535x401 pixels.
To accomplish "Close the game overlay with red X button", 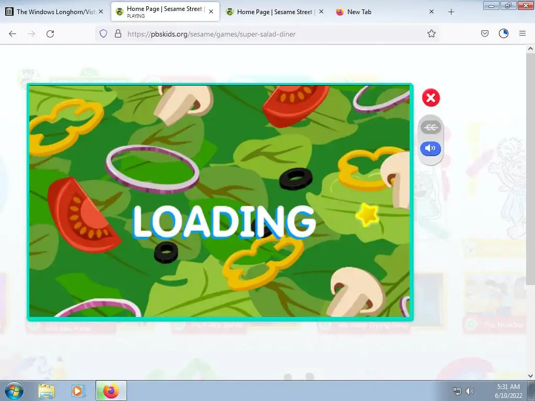I will [x=431, y=98].
